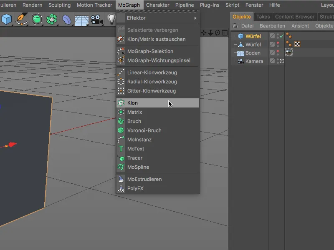Click the MoInstanz icon

coord(121,140)
